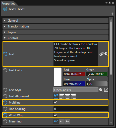Click the search icon beside the Text field
Screen dimensions: 116x128
pos(106,54)
